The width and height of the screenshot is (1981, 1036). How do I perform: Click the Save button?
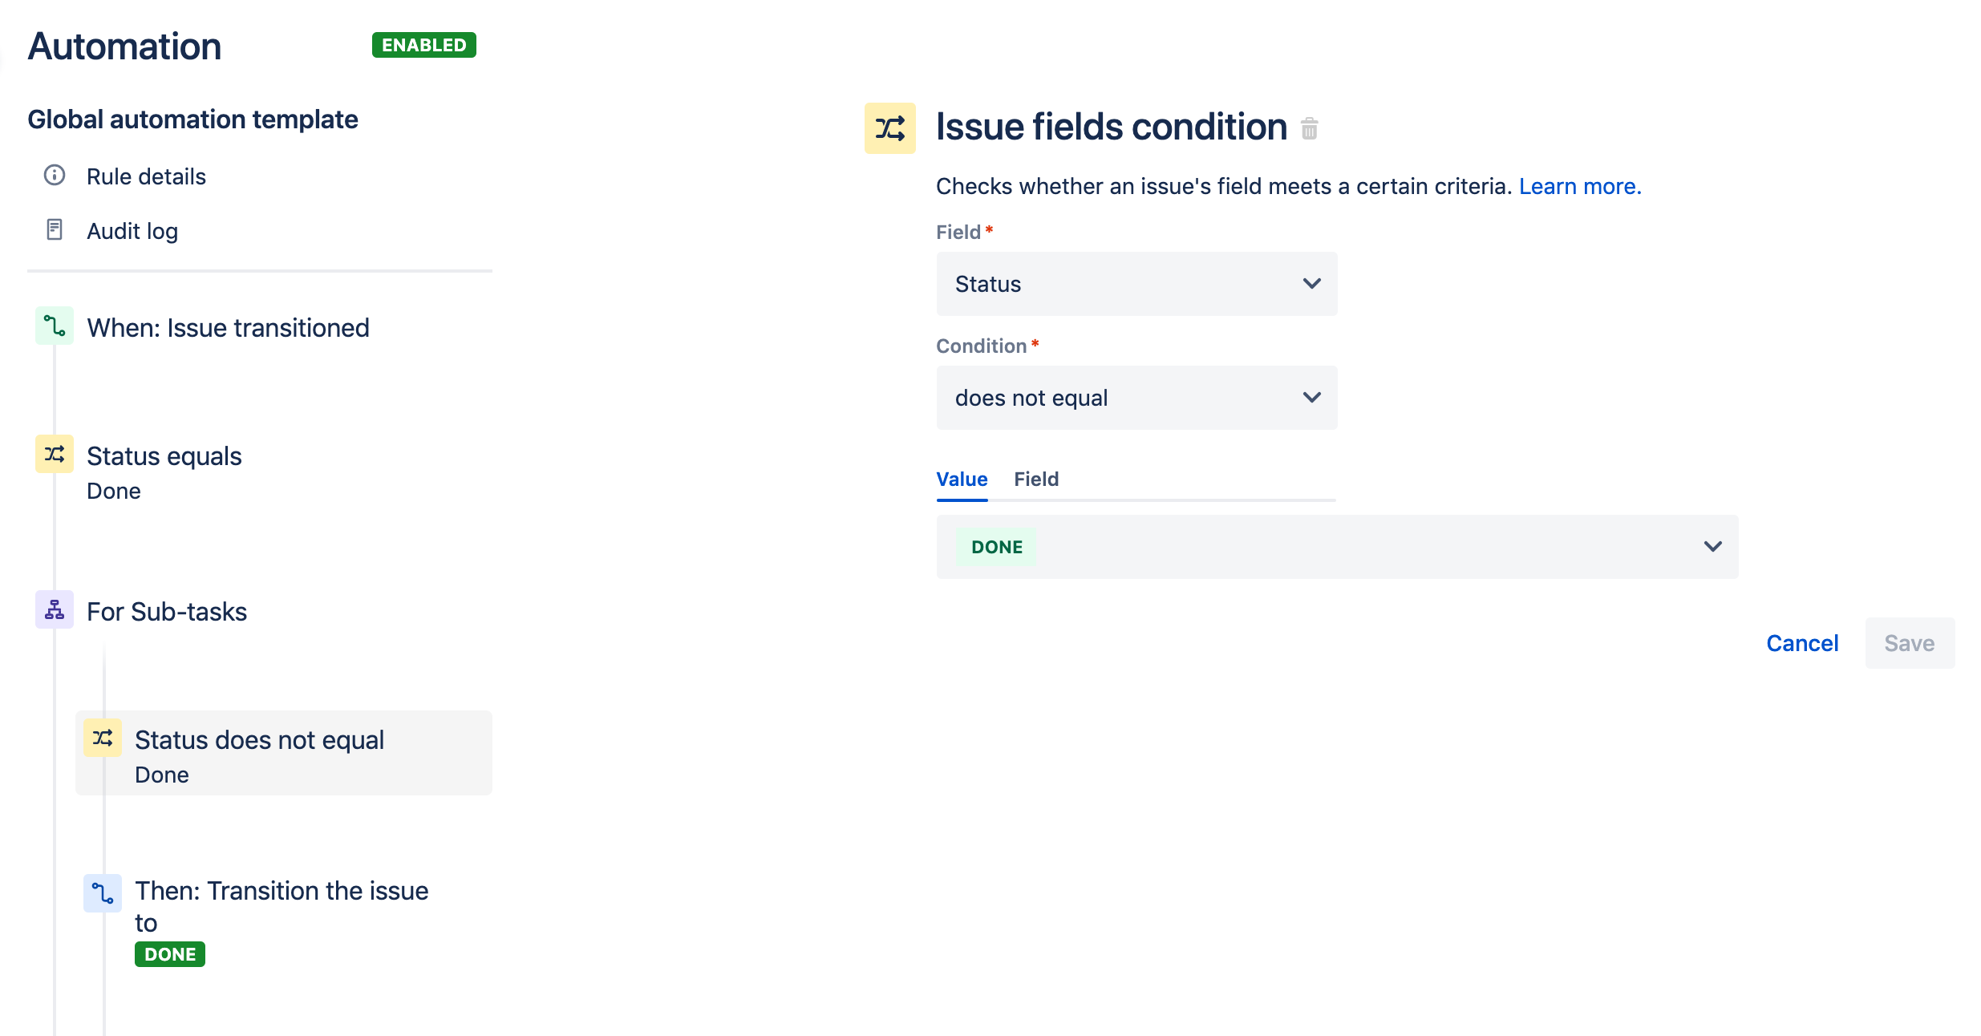tap(1909, 643)
